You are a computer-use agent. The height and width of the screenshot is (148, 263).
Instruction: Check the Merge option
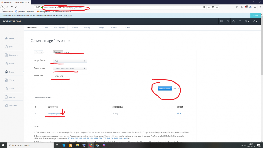[x=100, y=28]
